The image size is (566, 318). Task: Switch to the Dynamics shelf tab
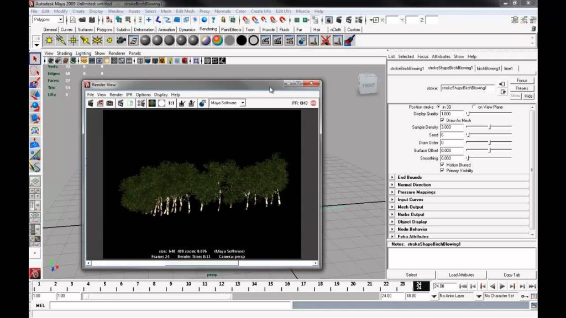coord(187,30)
